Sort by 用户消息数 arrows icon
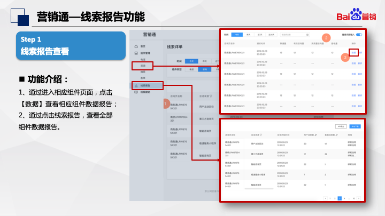 click(x=315, y=135)
